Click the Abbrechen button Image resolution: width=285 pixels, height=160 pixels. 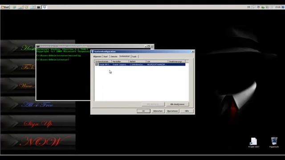tap(158, 111)
